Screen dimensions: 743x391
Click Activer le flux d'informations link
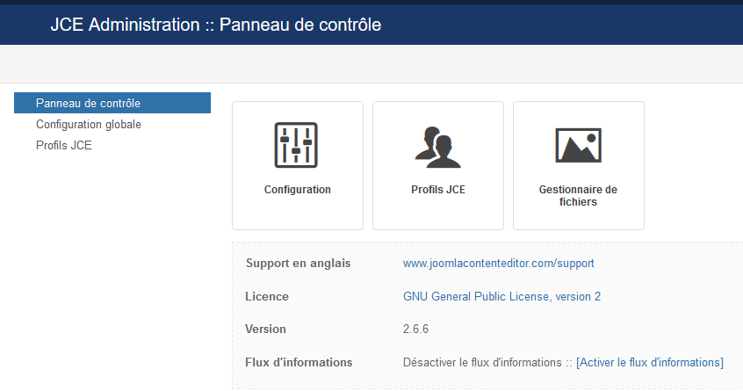click(x=650, y=363)
